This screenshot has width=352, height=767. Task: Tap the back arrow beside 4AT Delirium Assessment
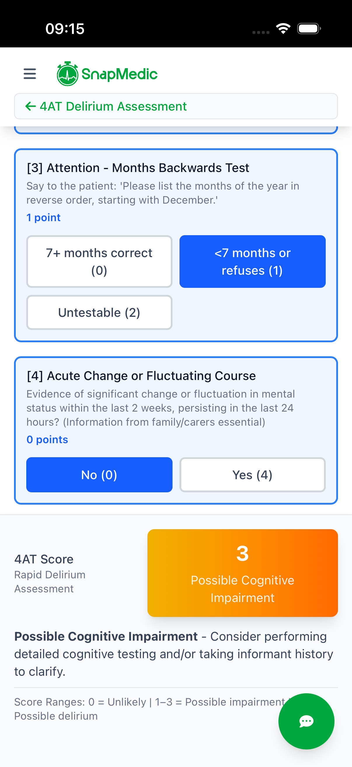coord(30,106)
